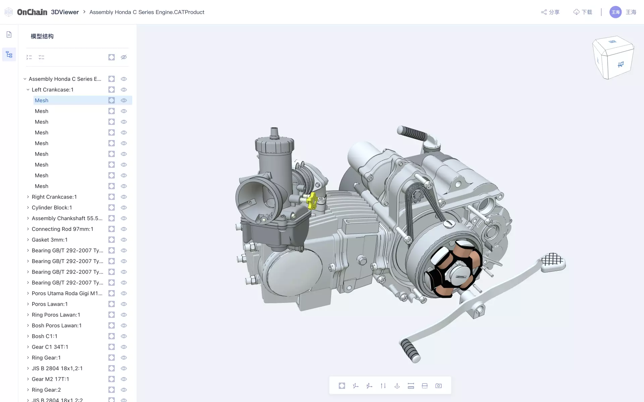644x402 pixels.
Task: Click the 王海 user avatar
Action: coord(615,12)
